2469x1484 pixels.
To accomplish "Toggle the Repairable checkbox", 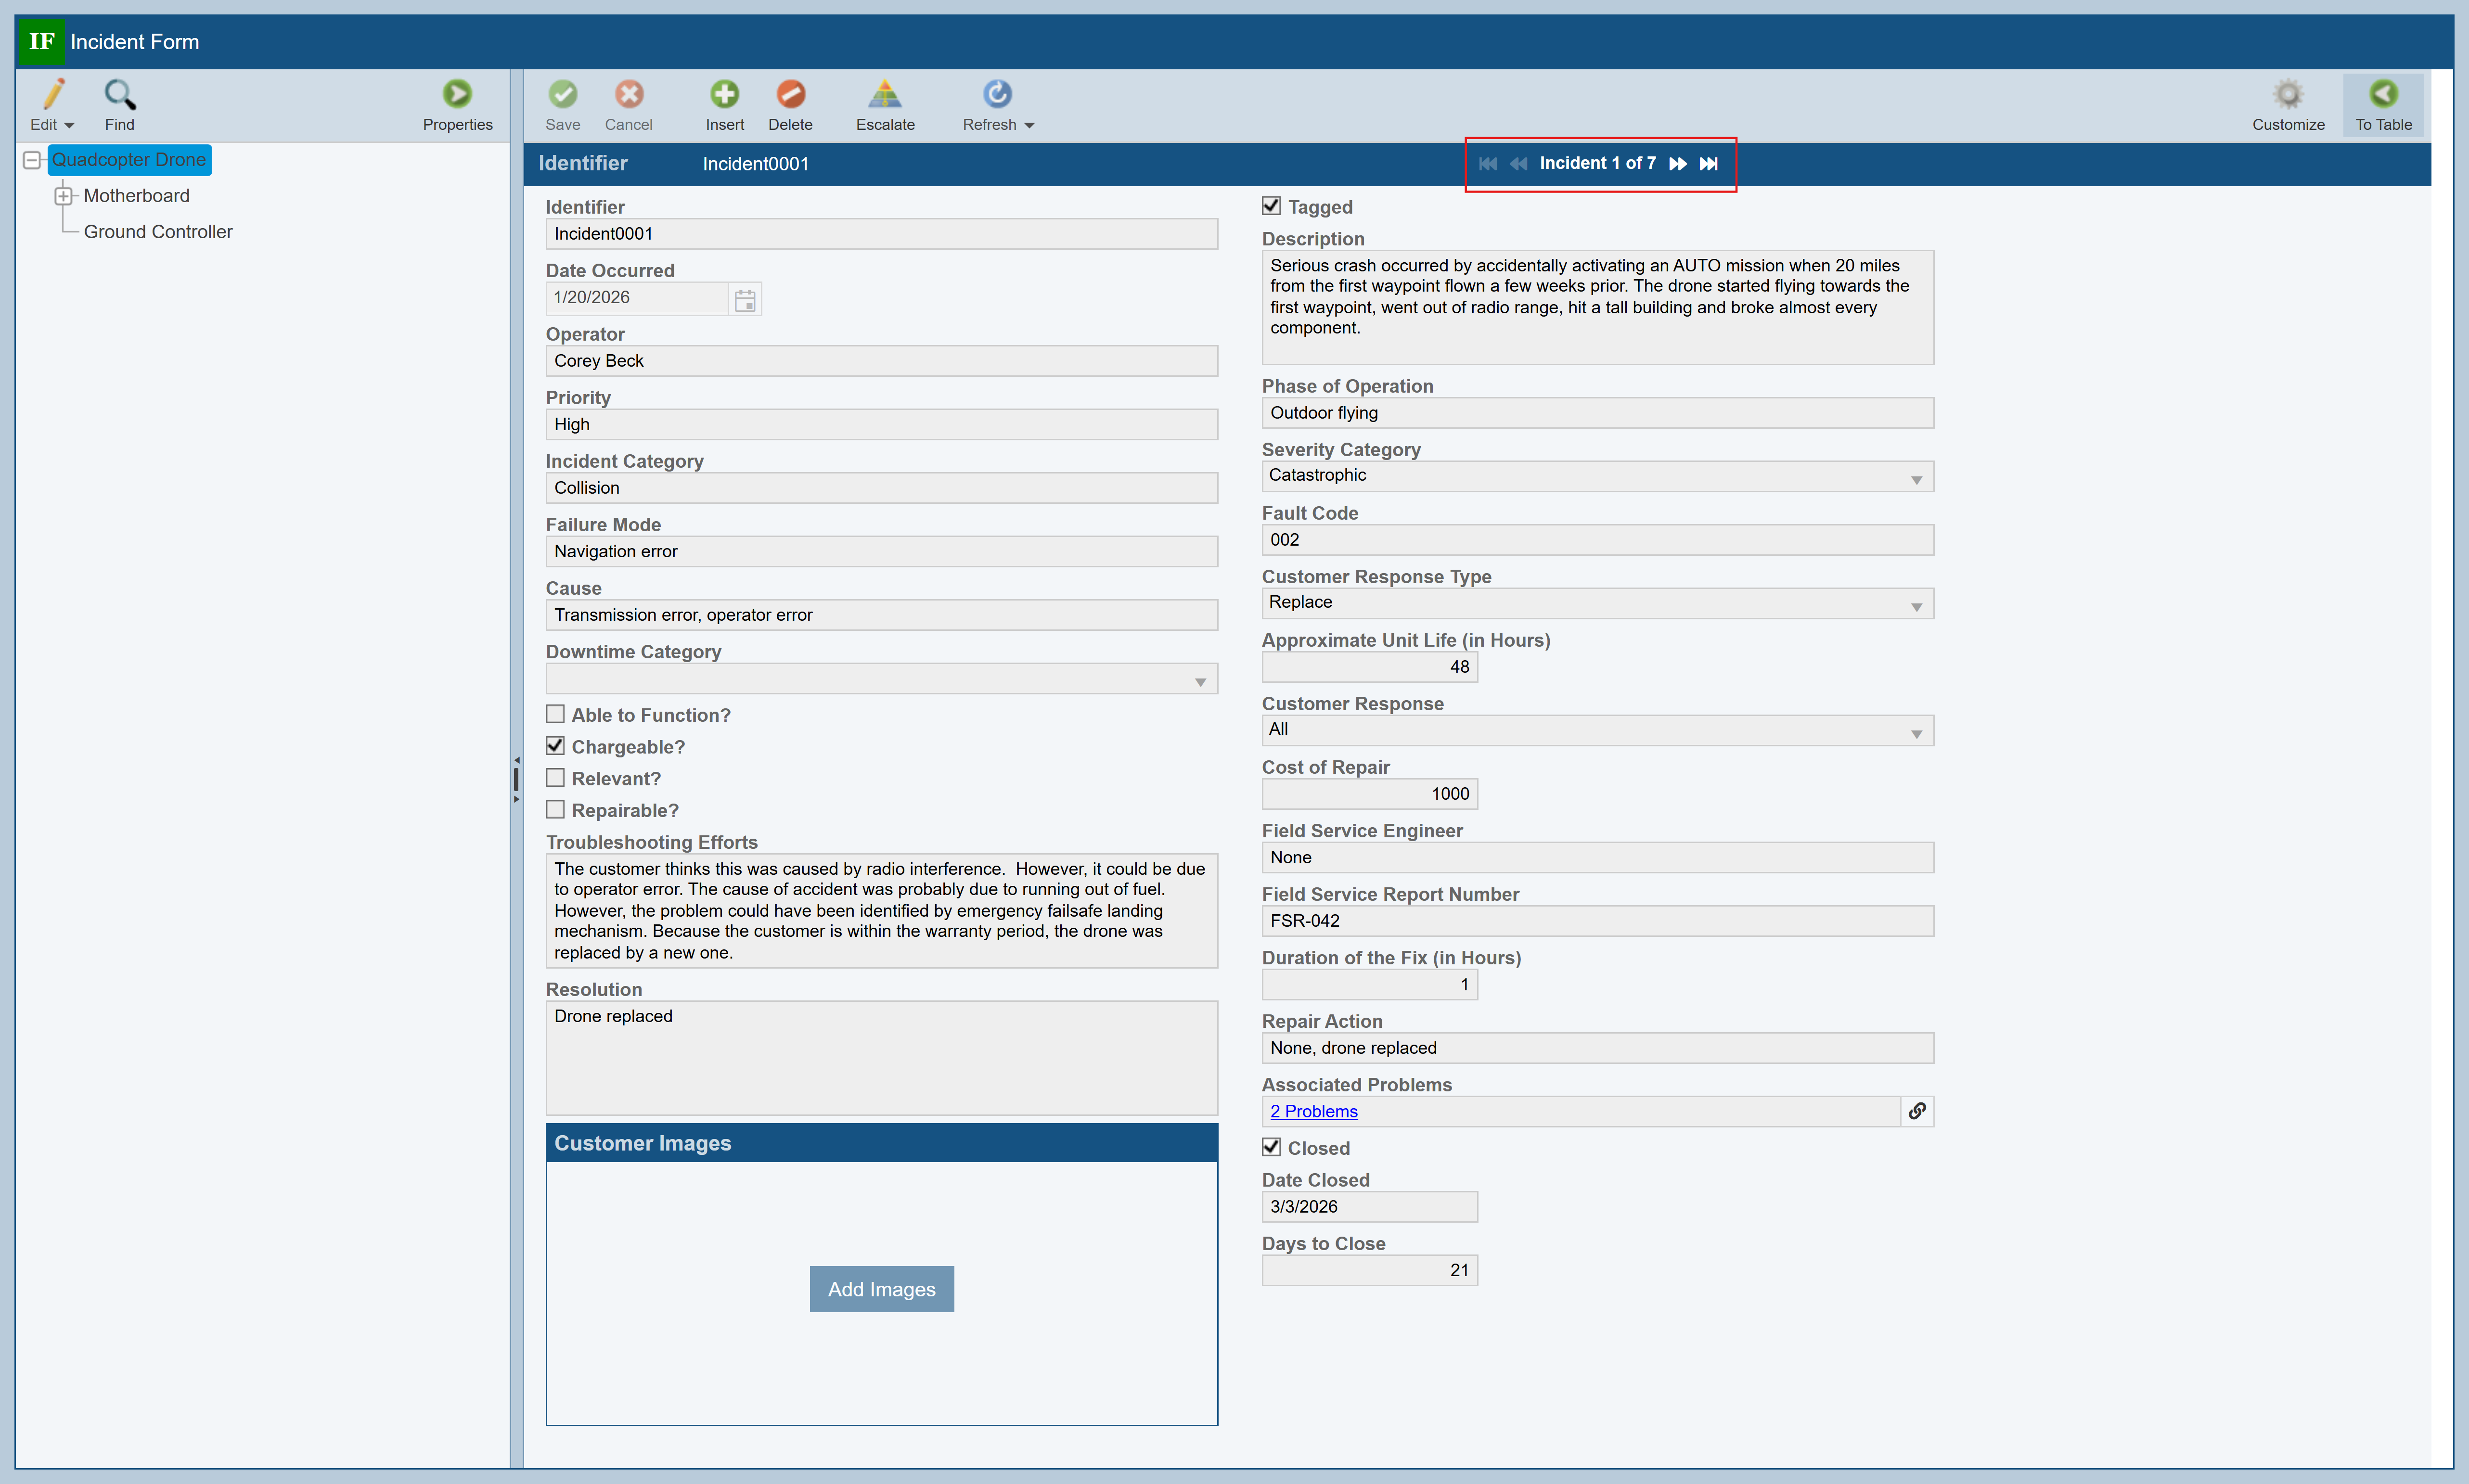I will click(556, 810).
